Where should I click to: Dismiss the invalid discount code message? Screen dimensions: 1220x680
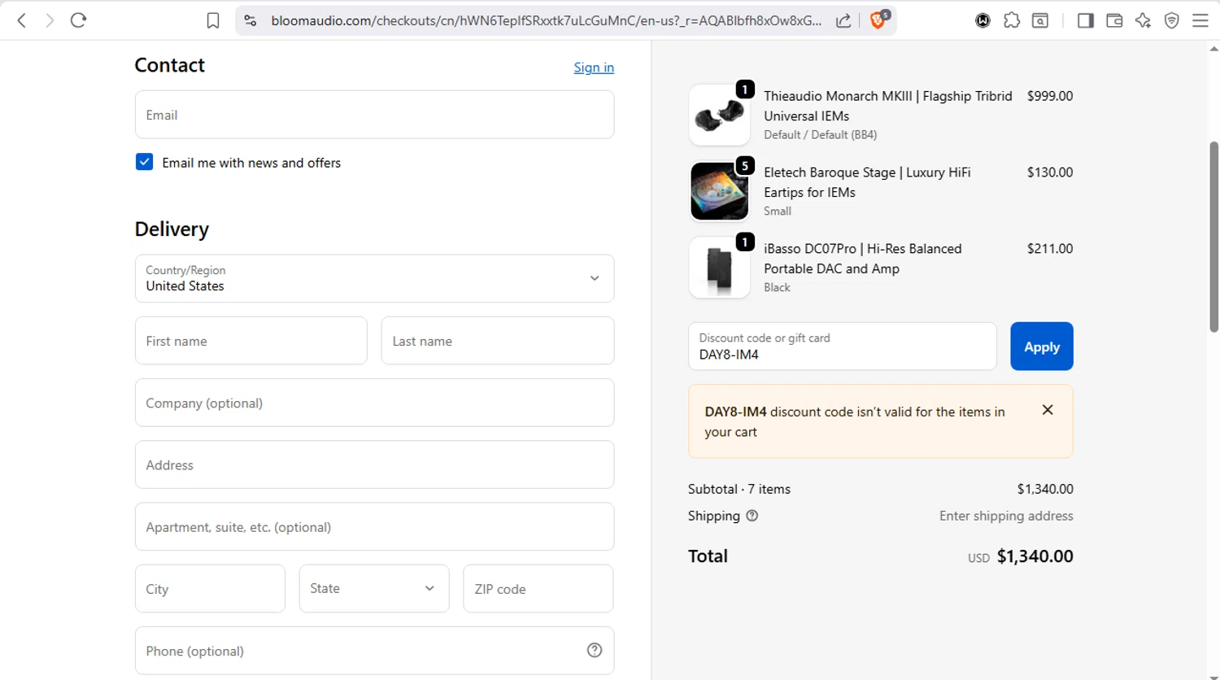coord(1048,410)
